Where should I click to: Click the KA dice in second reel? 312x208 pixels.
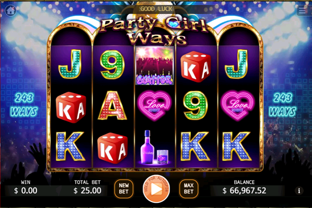point(112,148)
